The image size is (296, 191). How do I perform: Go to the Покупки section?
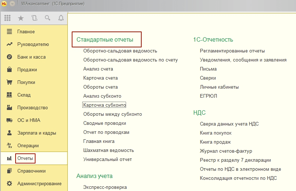coord(26,82)
